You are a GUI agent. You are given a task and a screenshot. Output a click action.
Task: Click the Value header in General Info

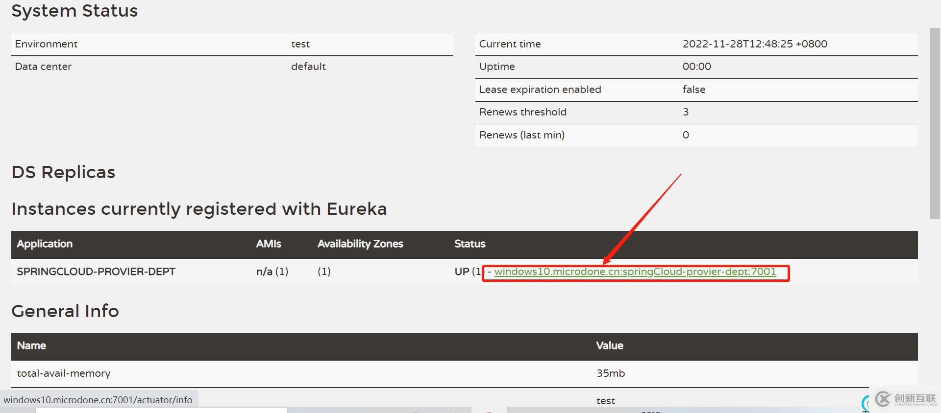(610, 345)
